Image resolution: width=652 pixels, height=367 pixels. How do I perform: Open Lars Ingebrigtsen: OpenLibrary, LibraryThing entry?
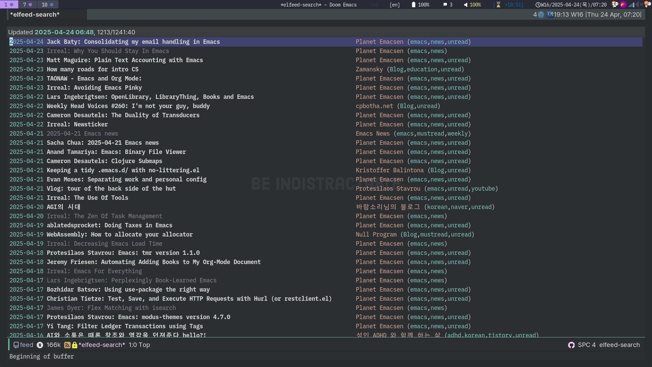pyautogui.click(x=150, y=97)
